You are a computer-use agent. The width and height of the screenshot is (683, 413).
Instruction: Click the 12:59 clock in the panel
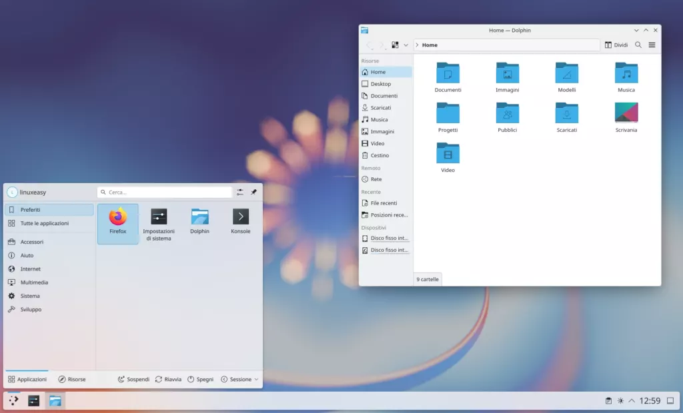(650, 400)
